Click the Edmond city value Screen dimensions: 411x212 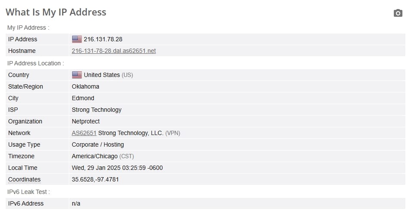pyautogui.click(x=83, y=98)
